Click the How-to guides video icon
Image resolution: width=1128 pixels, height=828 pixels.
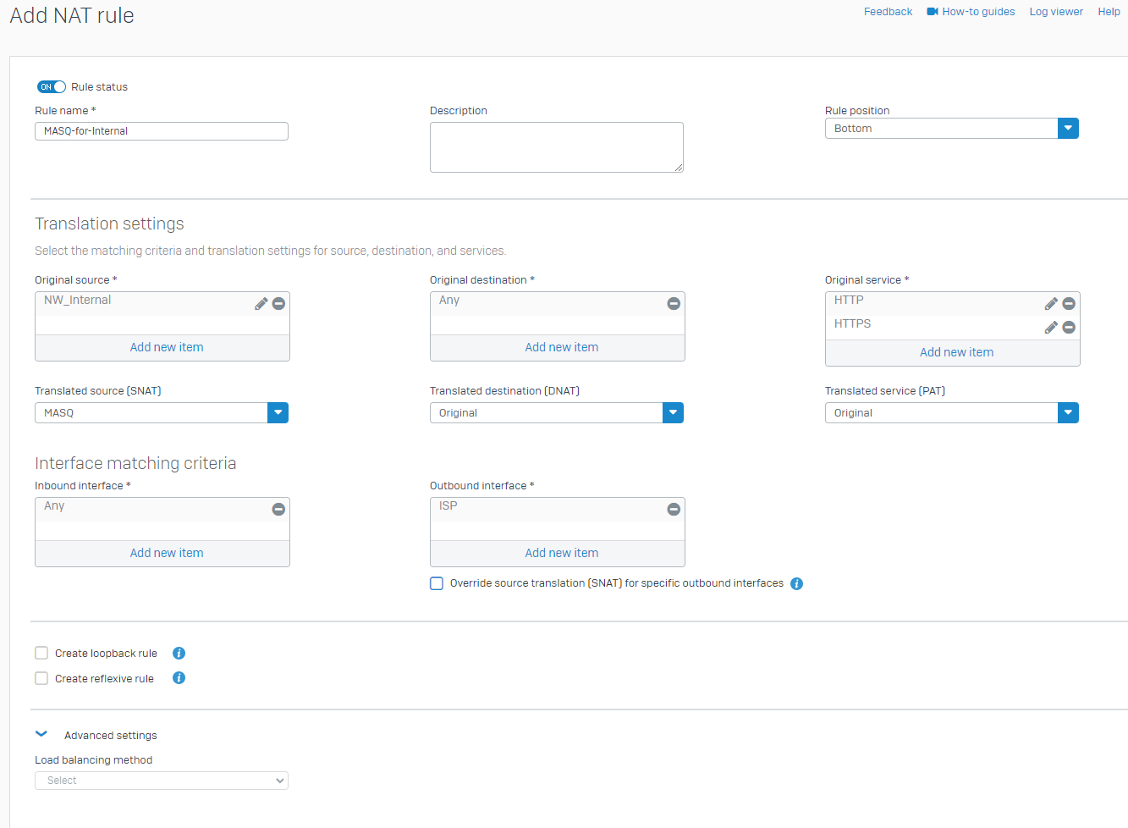[x=933, y=12]
